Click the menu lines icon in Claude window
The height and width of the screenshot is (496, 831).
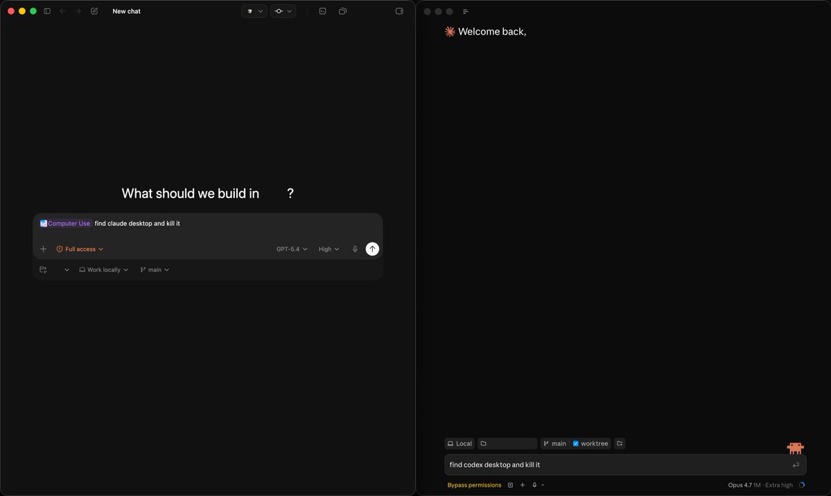pyautogui.click(x=466, y=12)
